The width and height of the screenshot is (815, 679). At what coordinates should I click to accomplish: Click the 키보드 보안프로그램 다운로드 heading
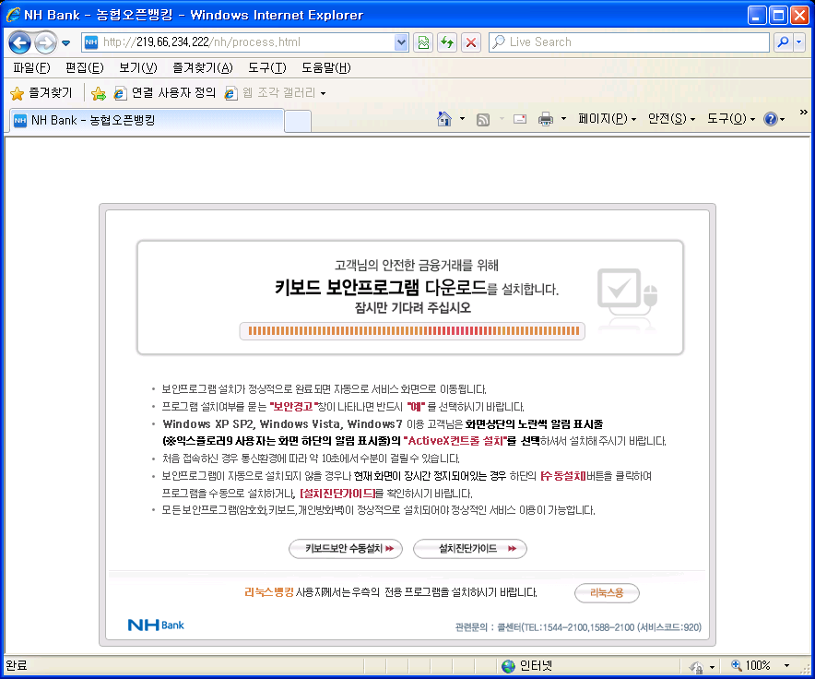[x=381, y=287]
